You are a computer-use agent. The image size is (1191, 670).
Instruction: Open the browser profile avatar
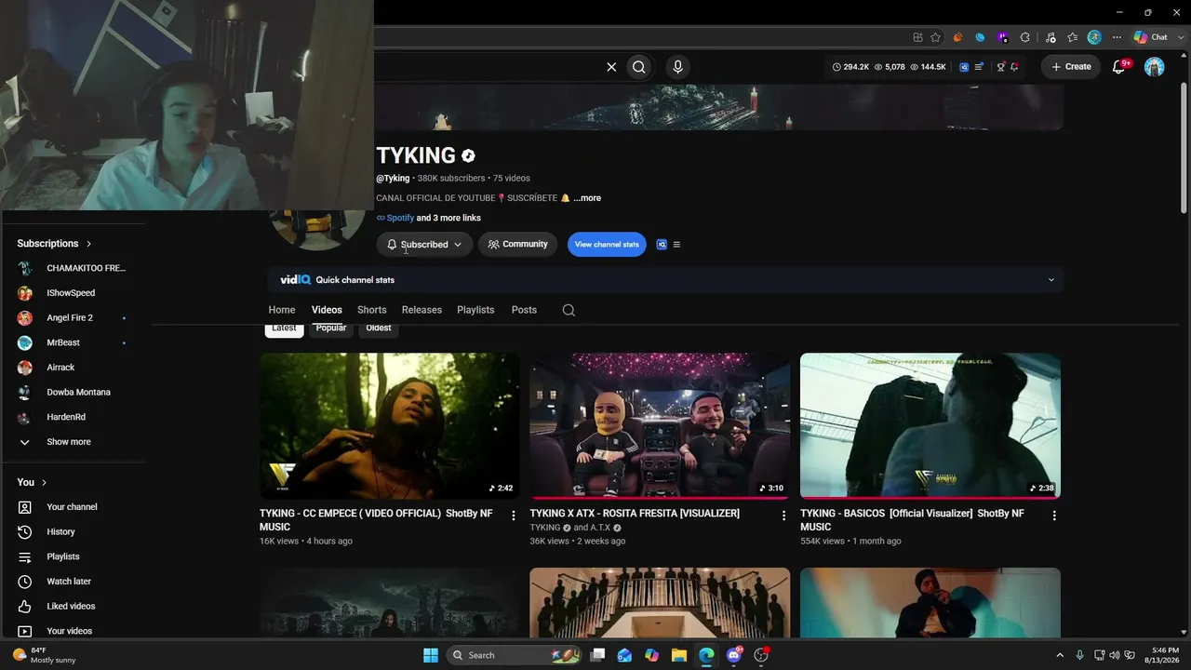(1094, 37)
